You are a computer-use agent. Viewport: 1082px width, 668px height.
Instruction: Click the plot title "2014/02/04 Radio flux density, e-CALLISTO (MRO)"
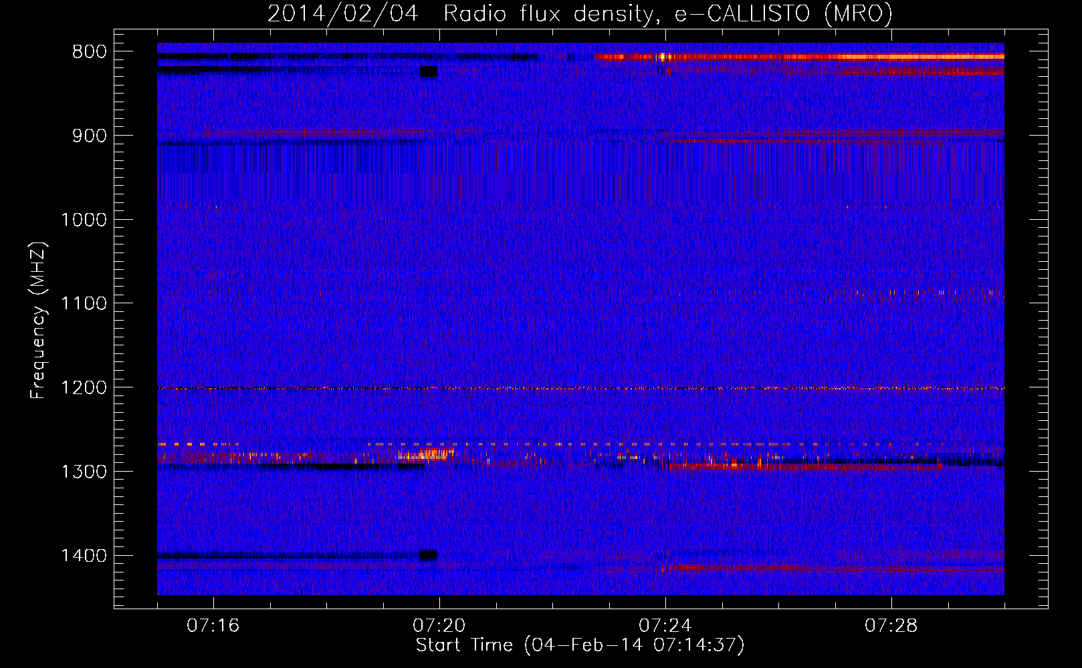(580, 14)
